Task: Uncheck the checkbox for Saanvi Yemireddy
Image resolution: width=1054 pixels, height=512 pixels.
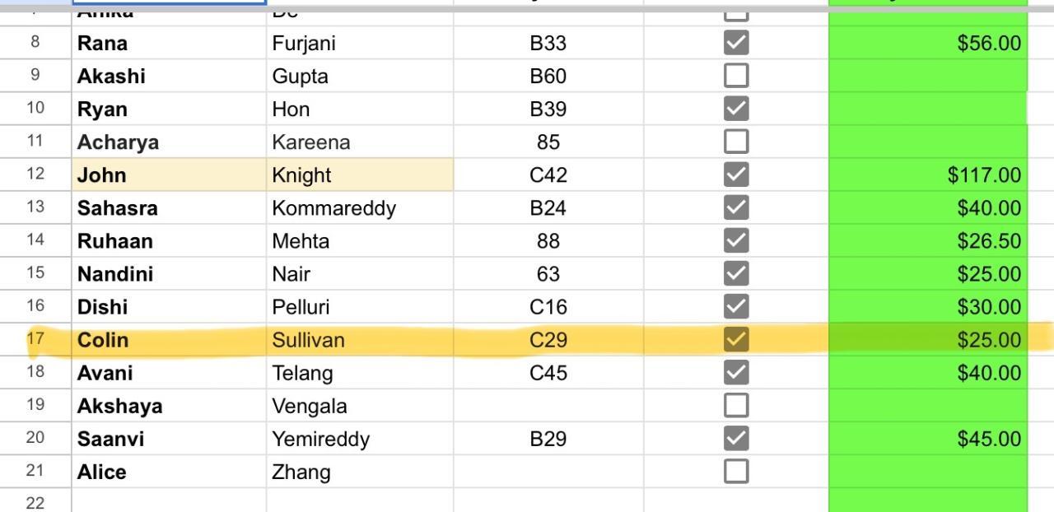Action: click(x=736, y=438)
